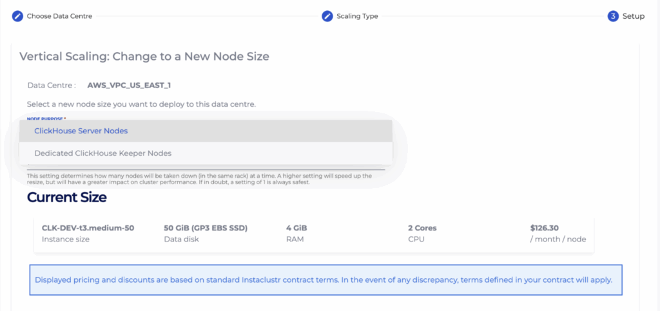Select the CLK-DEV-t3.medium-50 instance size
This screenshot has height=311, width=660.
[88, 228]
